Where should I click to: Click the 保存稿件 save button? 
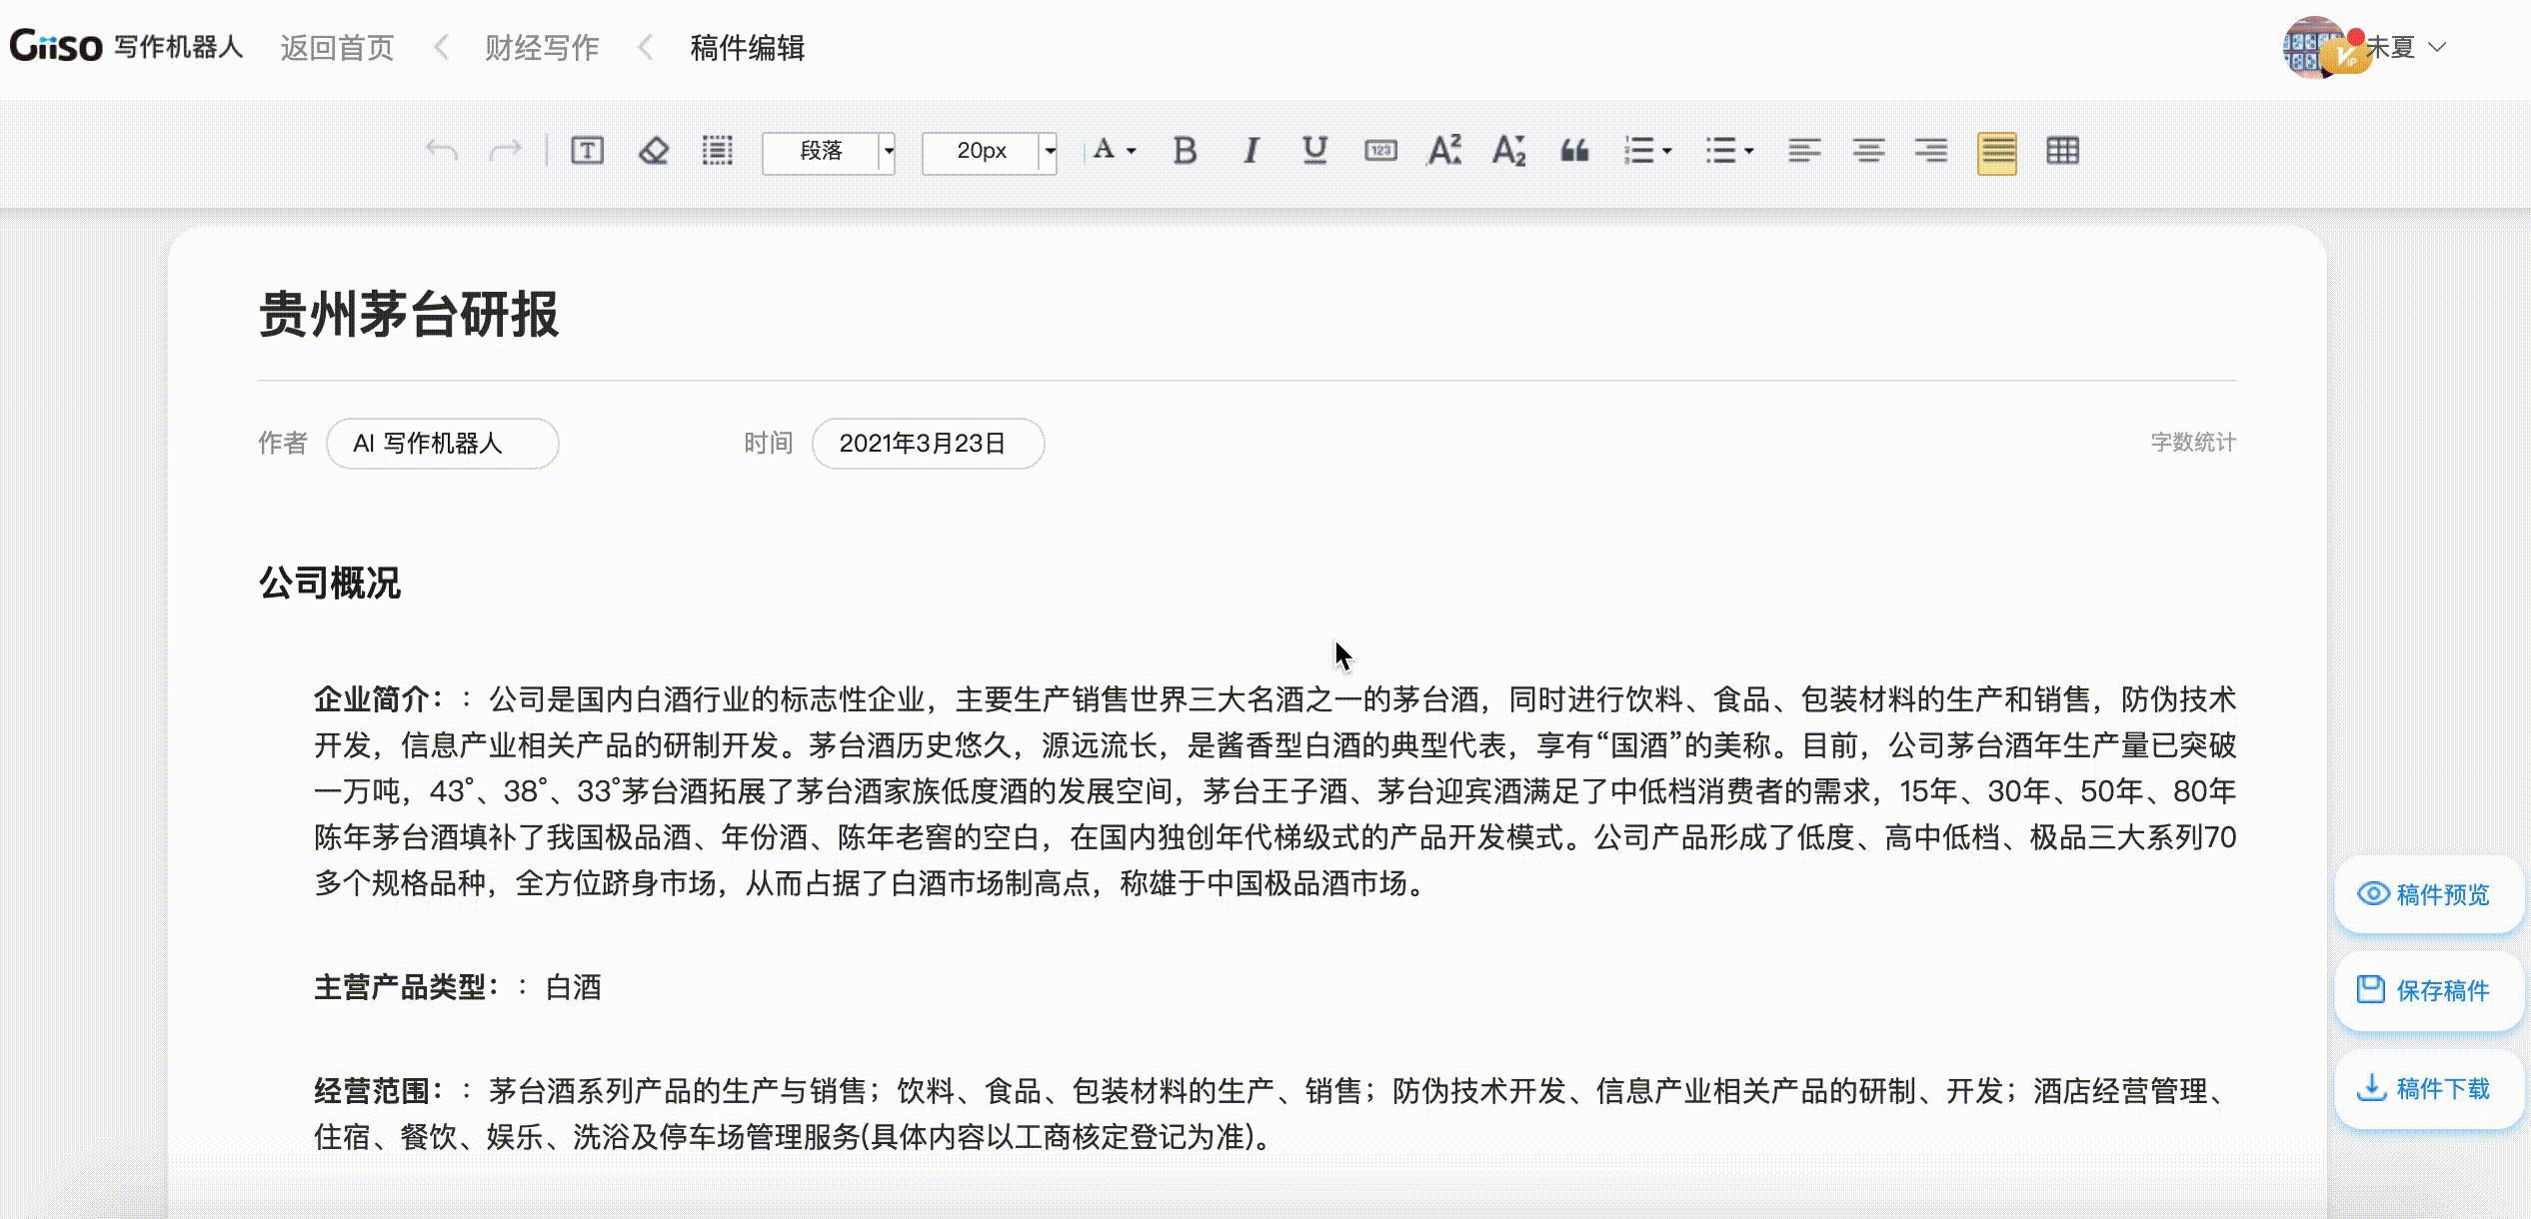click(2428, 990)
